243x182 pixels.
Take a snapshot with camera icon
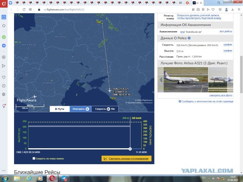point(198,9)
